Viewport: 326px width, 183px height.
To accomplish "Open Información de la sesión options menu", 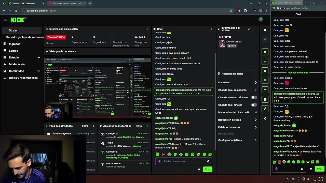I will [x=147, y=29].
